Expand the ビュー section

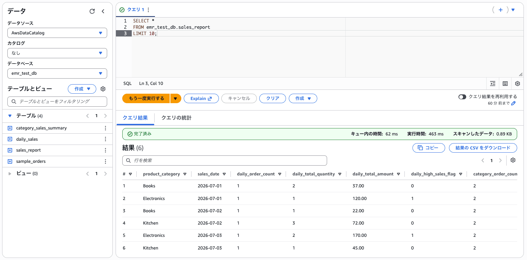10,174
